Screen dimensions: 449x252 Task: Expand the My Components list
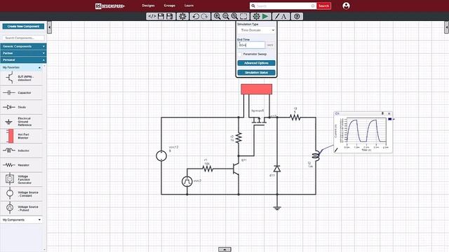point(22,220)
